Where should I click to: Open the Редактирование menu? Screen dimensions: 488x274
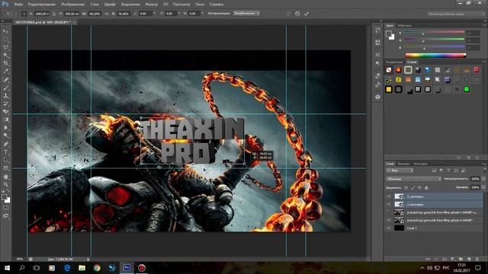tap(42, 5)
